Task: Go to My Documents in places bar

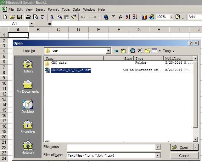Action: point(28,86)
